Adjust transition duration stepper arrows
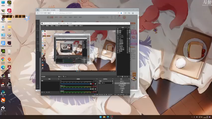 coord(113,83)
